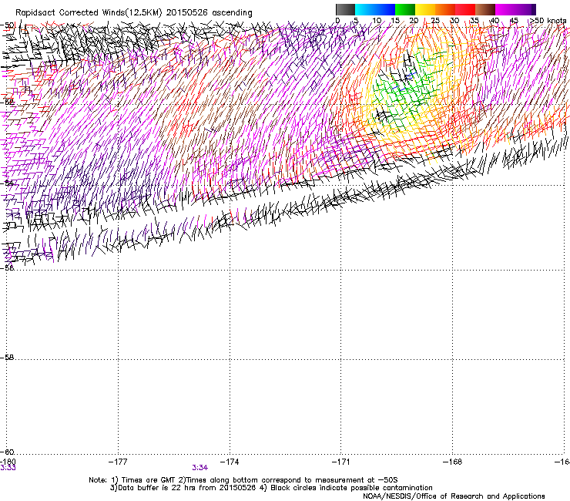Select the '-56' latitude axis label

pos(7,267)
